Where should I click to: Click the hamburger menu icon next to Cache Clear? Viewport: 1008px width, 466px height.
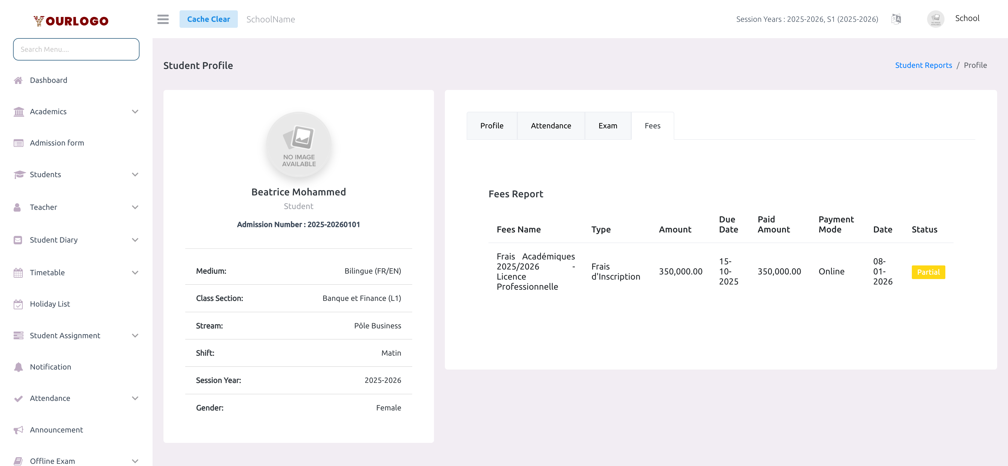(x=163, y=19)
